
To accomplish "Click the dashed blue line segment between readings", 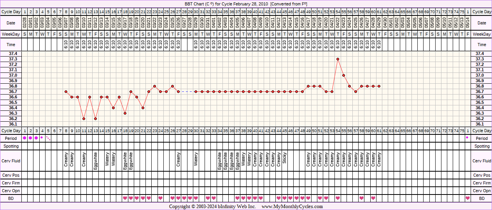I will pyautogui.click(x=187, y=91).
